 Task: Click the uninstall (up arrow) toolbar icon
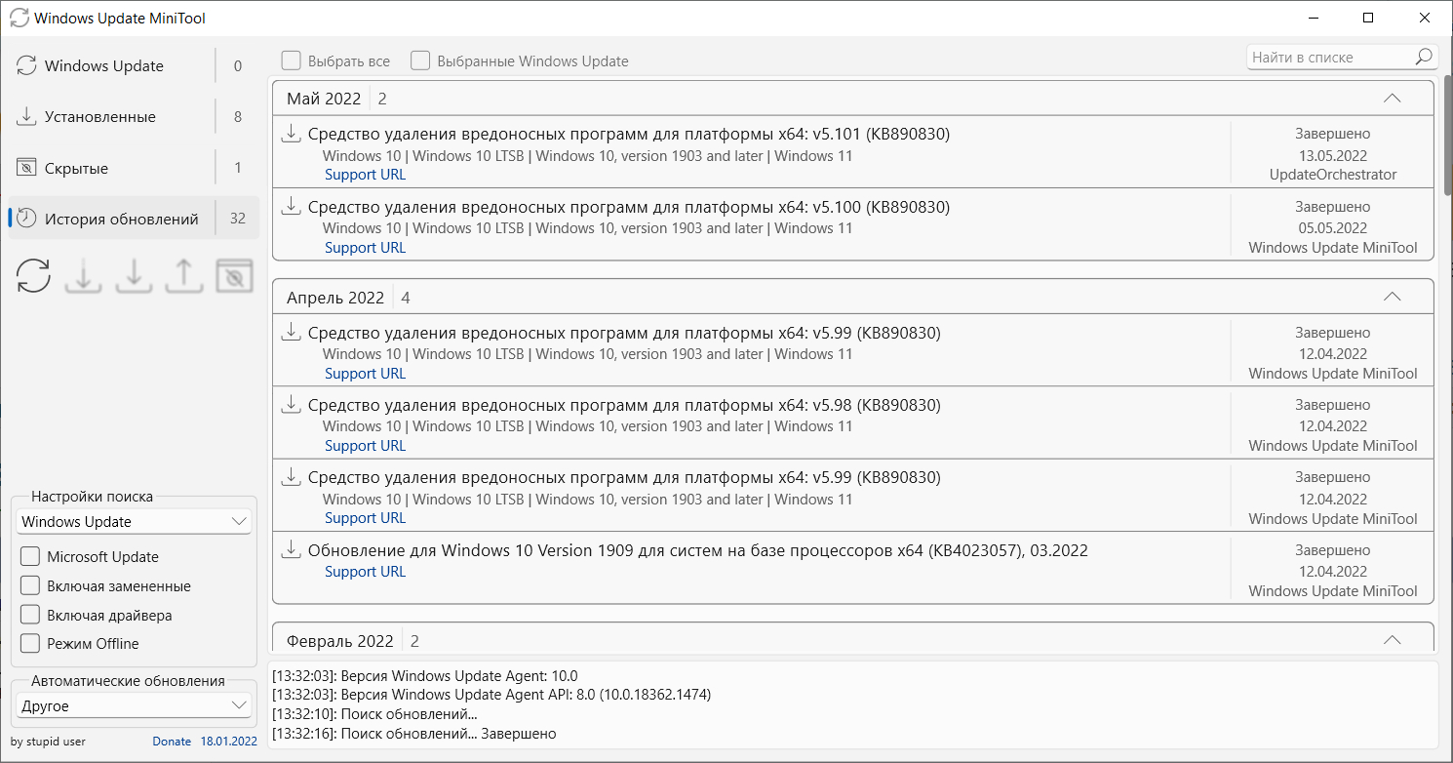pos(183,276)
